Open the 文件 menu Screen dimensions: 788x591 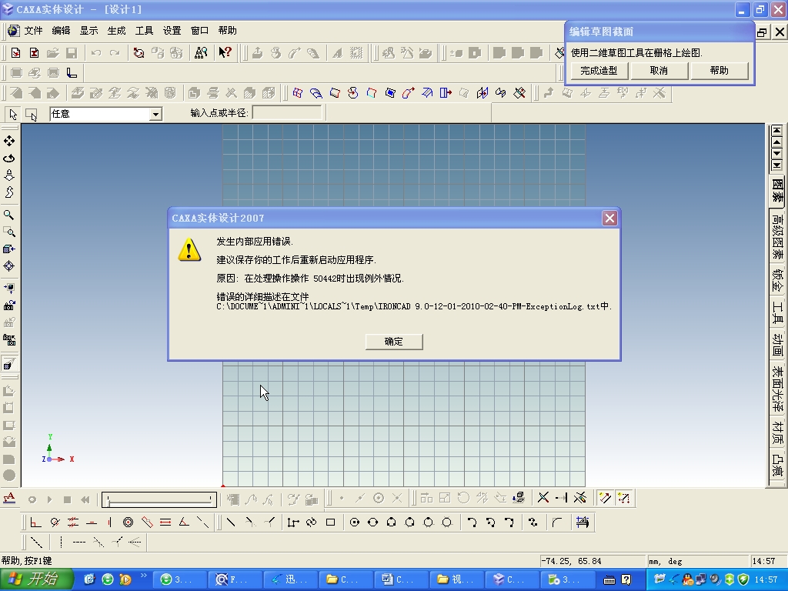[33, 31]
